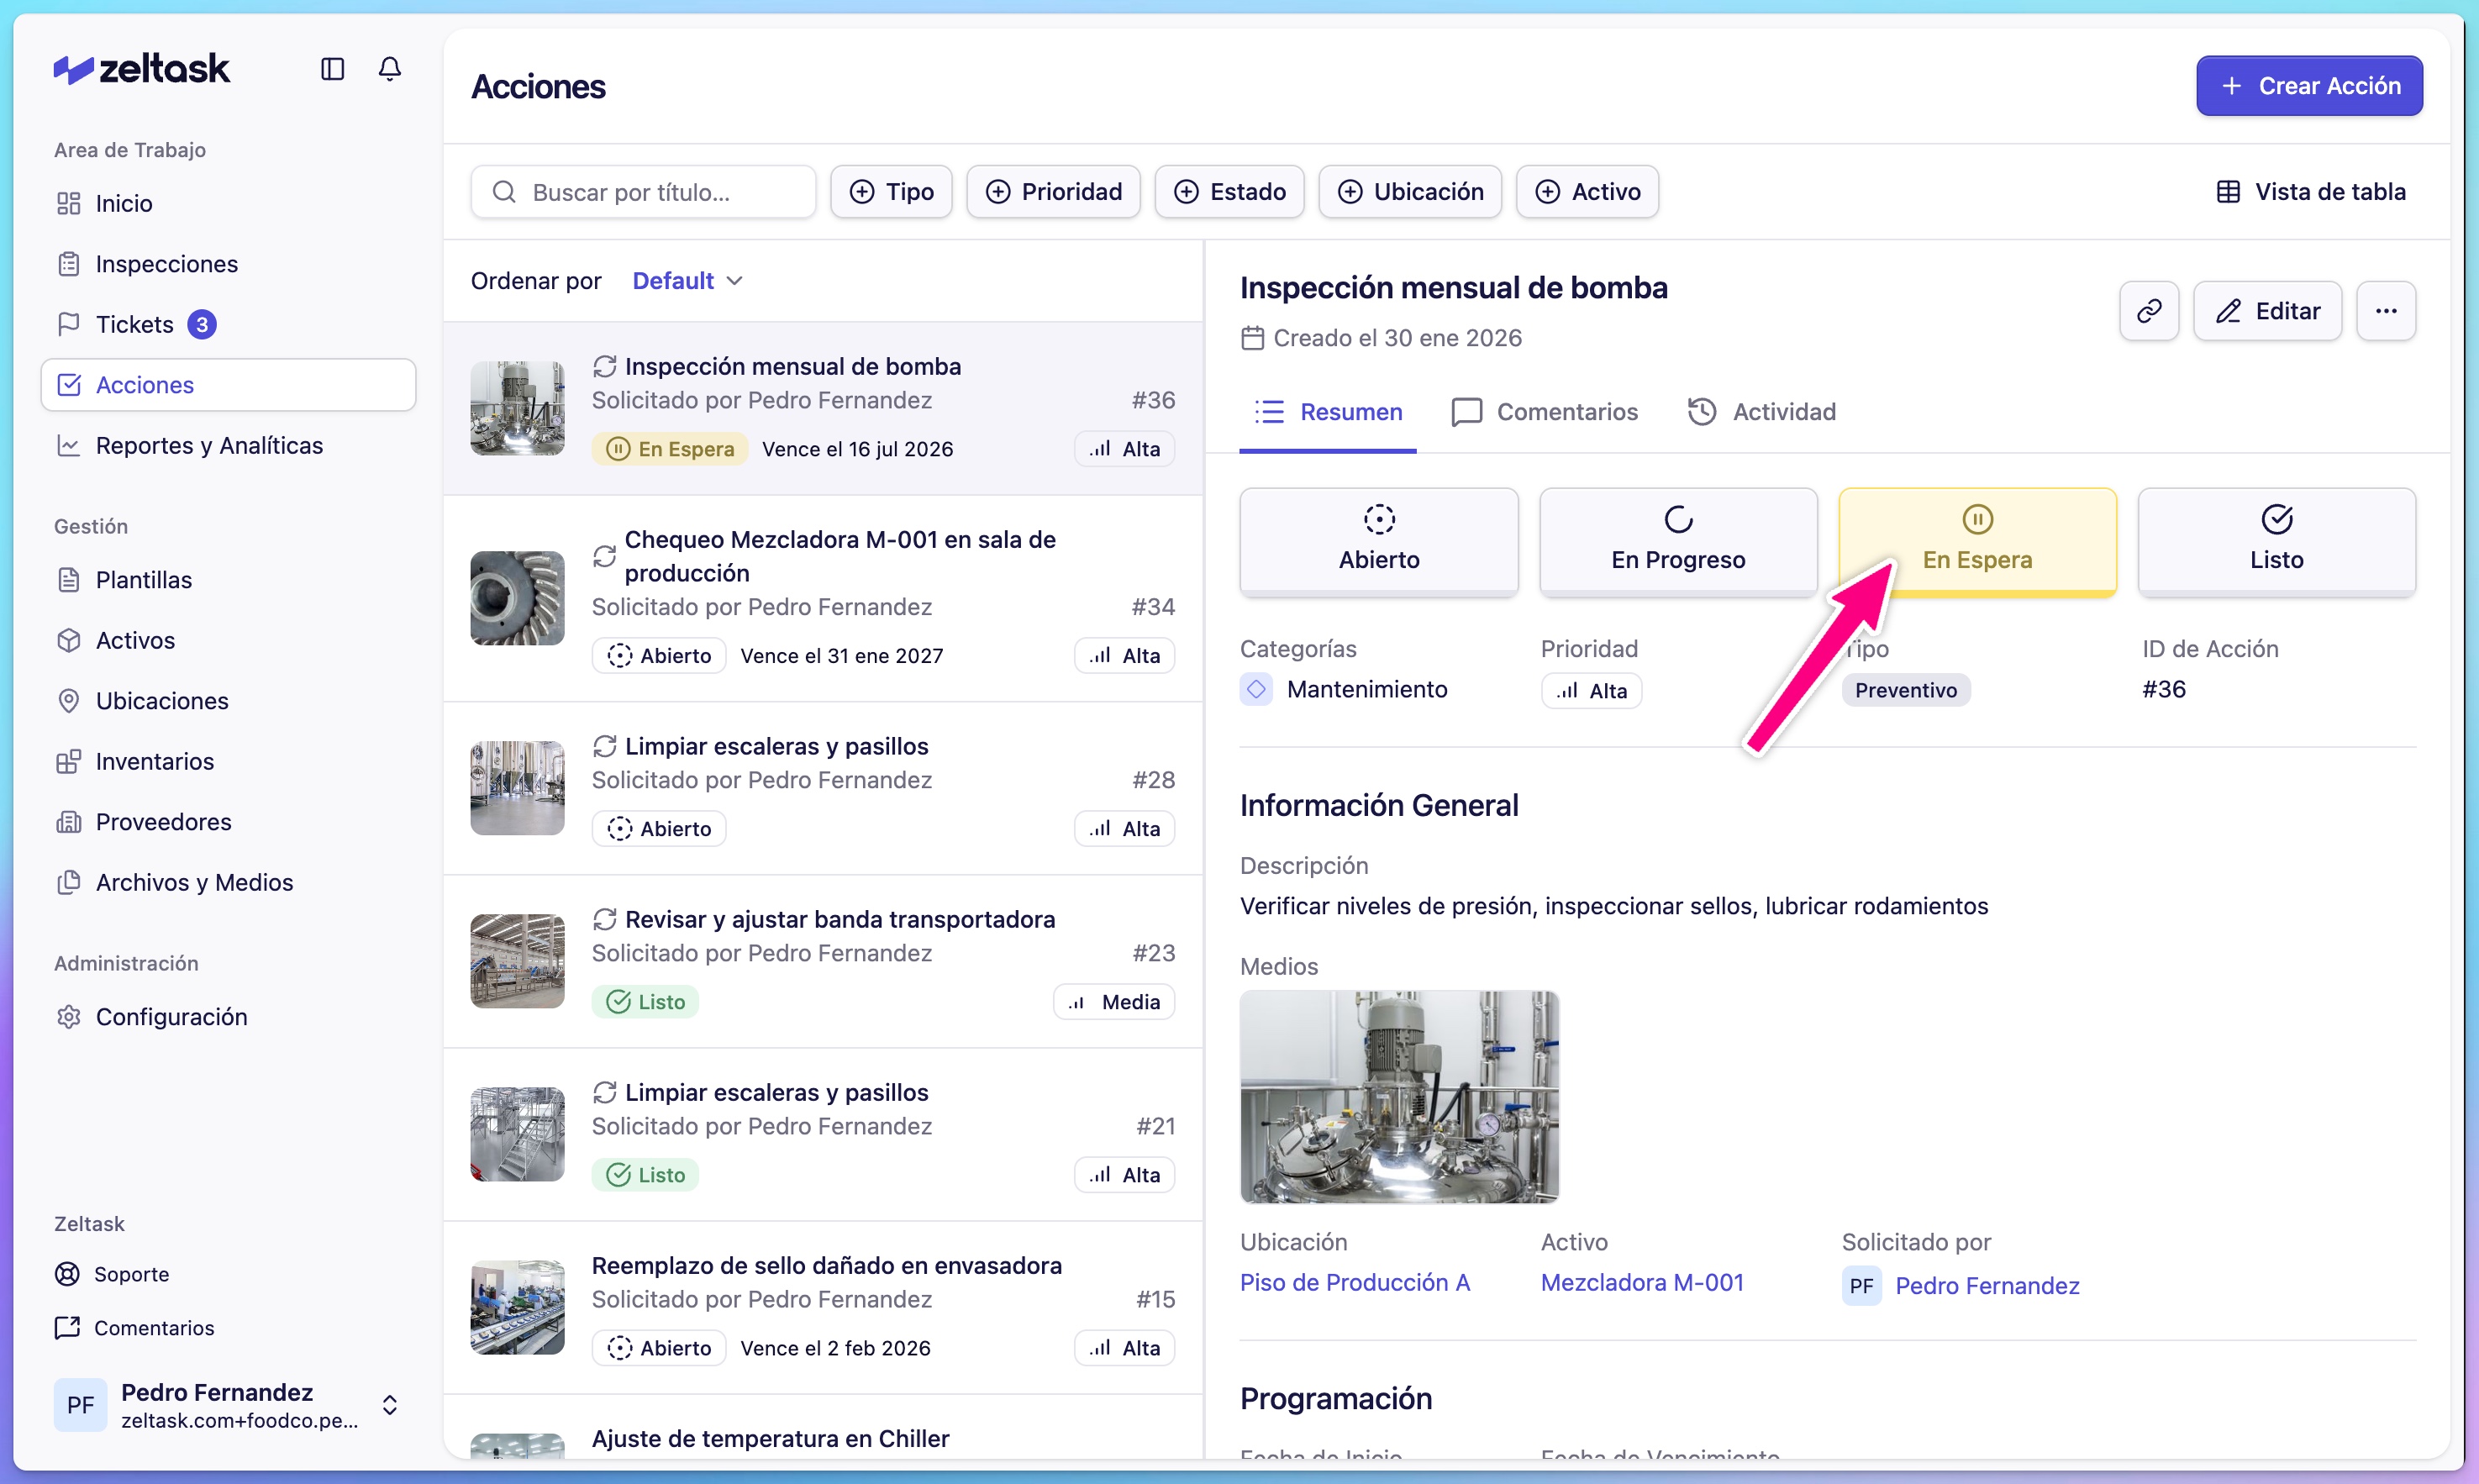This screenshot has height=1484, width=2479.
Task: Open the Ubicación filter
Action: click(1410, 192)
